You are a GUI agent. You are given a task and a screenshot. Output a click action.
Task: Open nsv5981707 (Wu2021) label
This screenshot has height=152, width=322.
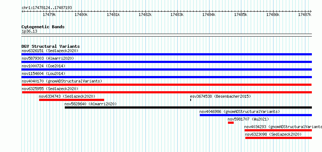tap(248, 119)
